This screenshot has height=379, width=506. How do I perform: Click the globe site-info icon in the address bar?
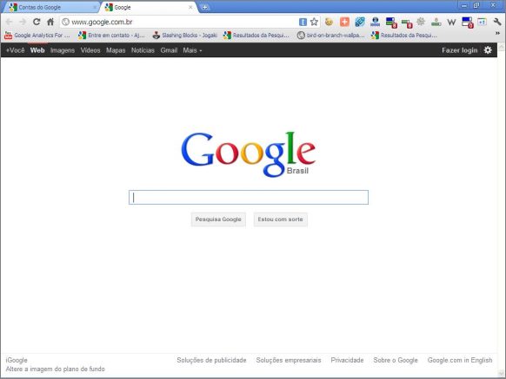(x=65, y=22)
